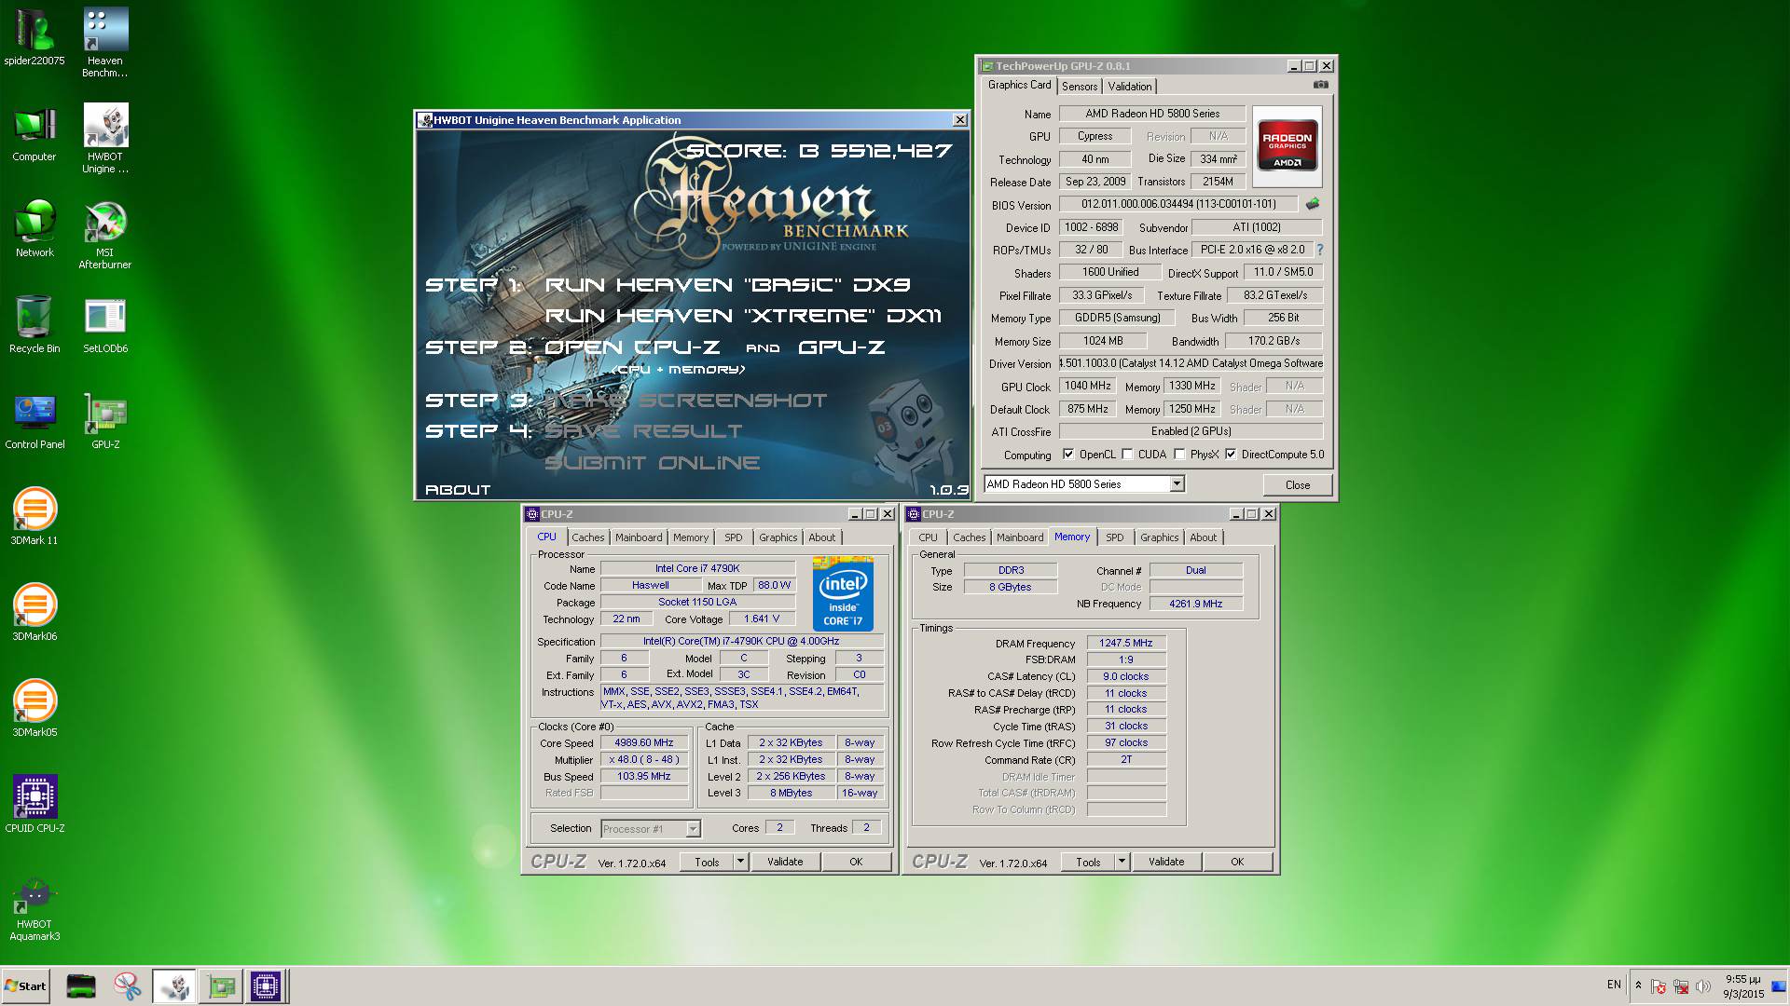Open CPU tab in right CPU-Z window
The image size is (1790, 1006).
pyautogui.click(x=928, y=537)
